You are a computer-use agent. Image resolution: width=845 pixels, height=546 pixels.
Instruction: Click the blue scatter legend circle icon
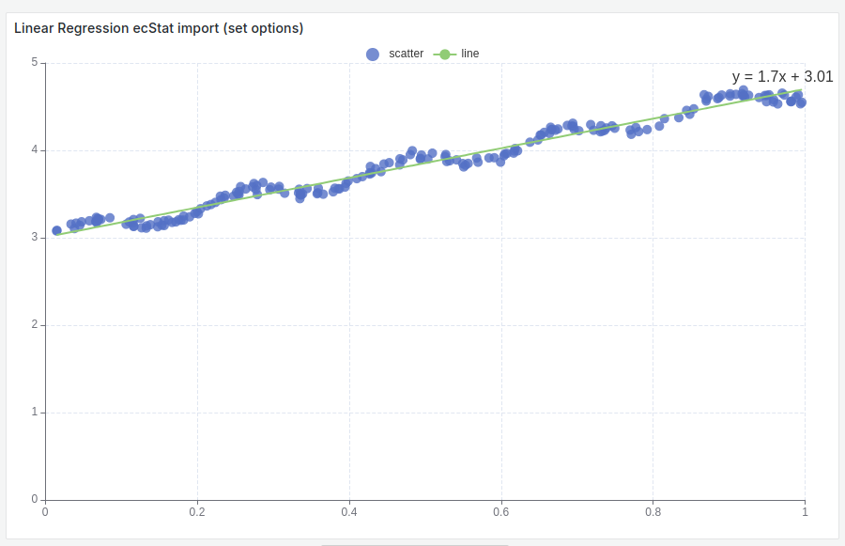click(x=375, y=54)
